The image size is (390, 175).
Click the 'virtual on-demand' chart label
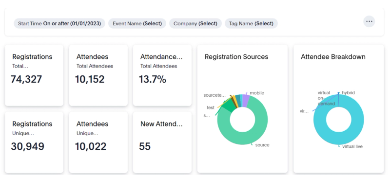(326, 98)
